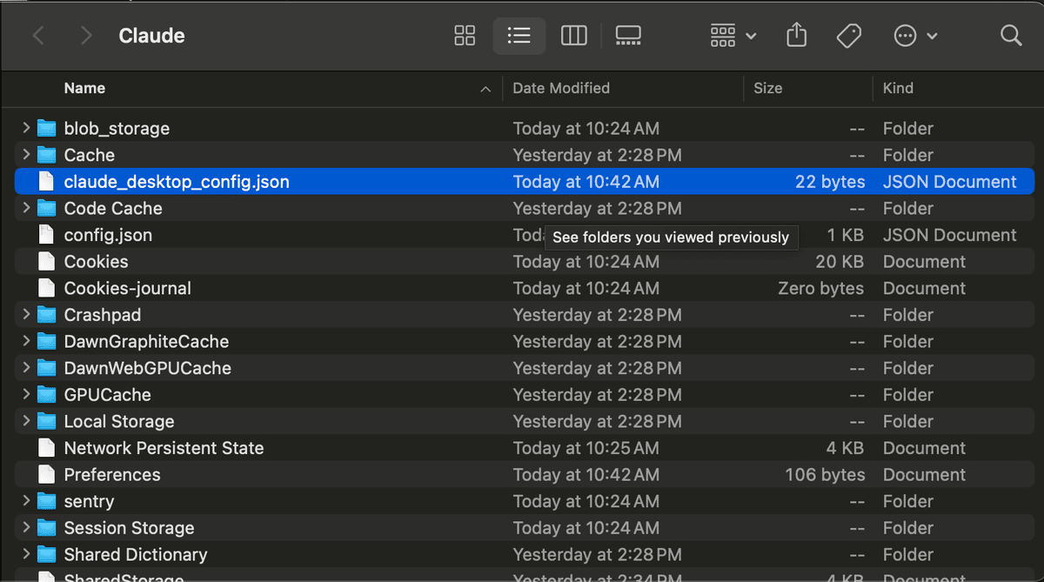Viewport: 1044px width, 582px height.
Task: Select the Code Cache folder icon
Action: coord(46,208)
